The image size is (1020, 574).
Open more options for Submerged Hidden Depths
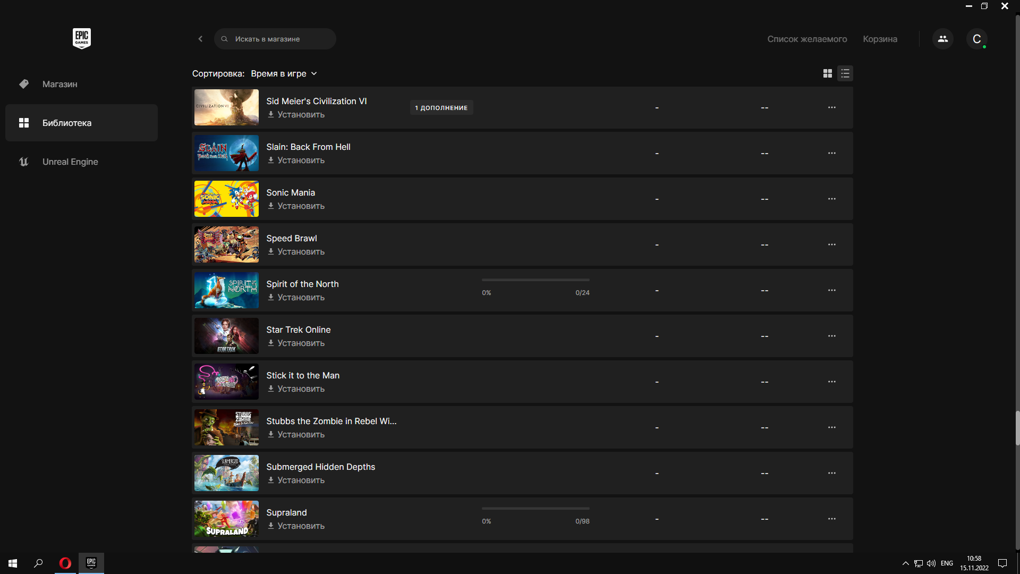point(832,473)
